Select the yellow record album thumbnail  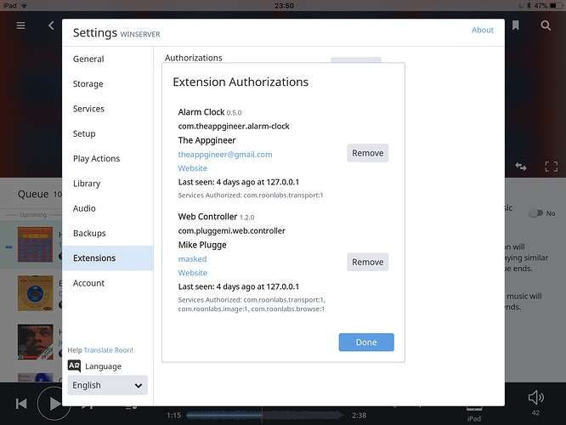coord(36,293)
